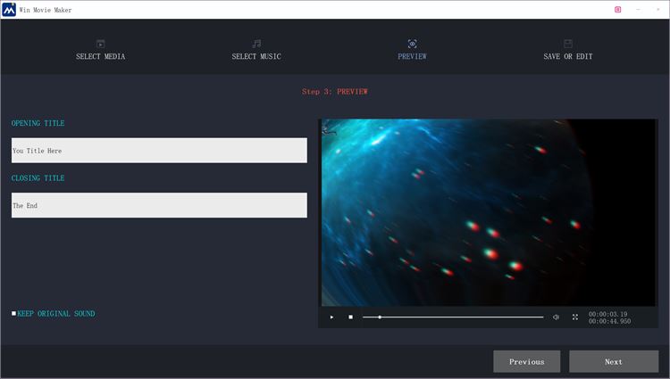Play the preview video
The width and height of the screenshot is (670, 379).
tap(331, 317)
